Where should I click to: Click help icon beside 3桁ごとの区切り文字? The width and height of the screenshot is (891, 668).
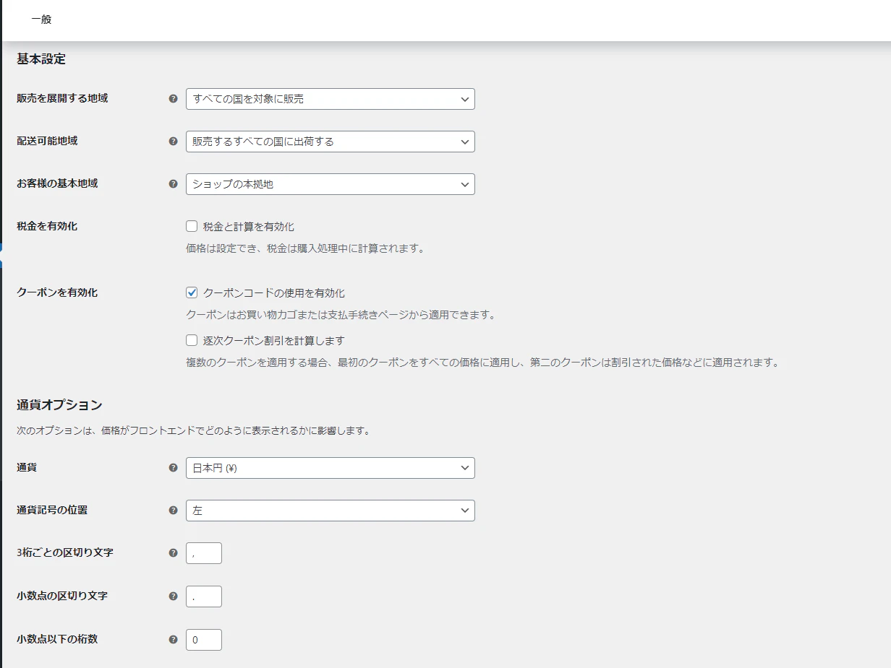(173, 553)
